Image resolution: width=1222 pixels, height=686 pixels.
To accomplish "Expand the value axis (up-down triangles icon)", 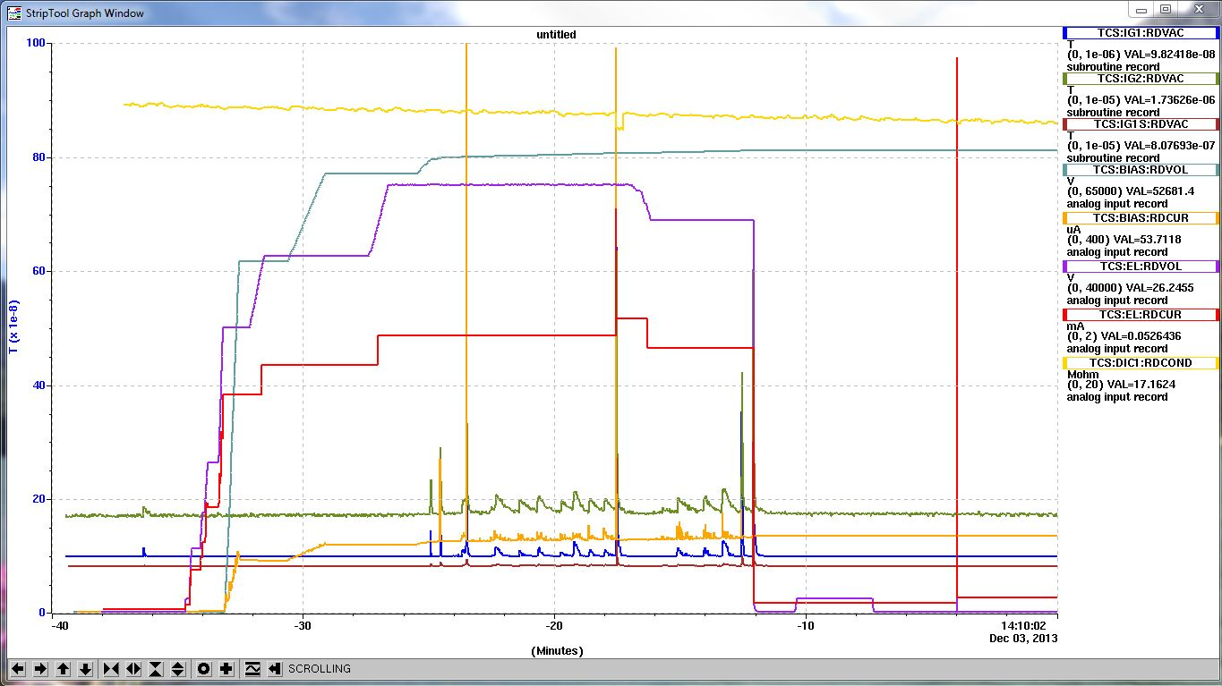I will 178,669.
